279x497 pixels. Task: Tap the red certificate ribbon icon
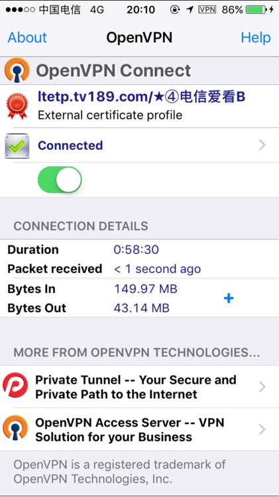point(17,106)
